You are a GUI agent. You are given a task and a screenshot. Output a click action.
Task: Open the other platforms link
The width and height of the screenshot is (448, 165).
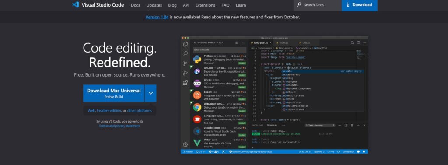click(140, 111)
